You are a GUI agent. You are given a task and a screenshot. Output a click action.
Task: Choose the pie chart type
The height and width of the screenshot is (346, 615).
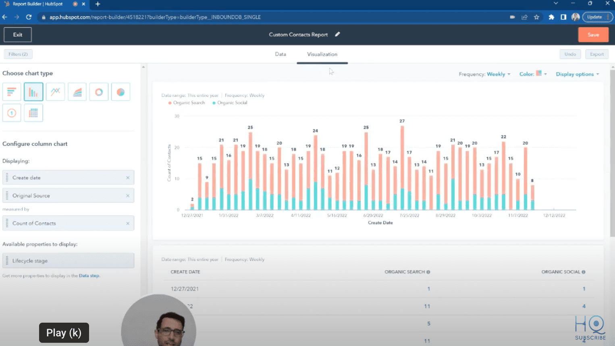pos(121,91)
